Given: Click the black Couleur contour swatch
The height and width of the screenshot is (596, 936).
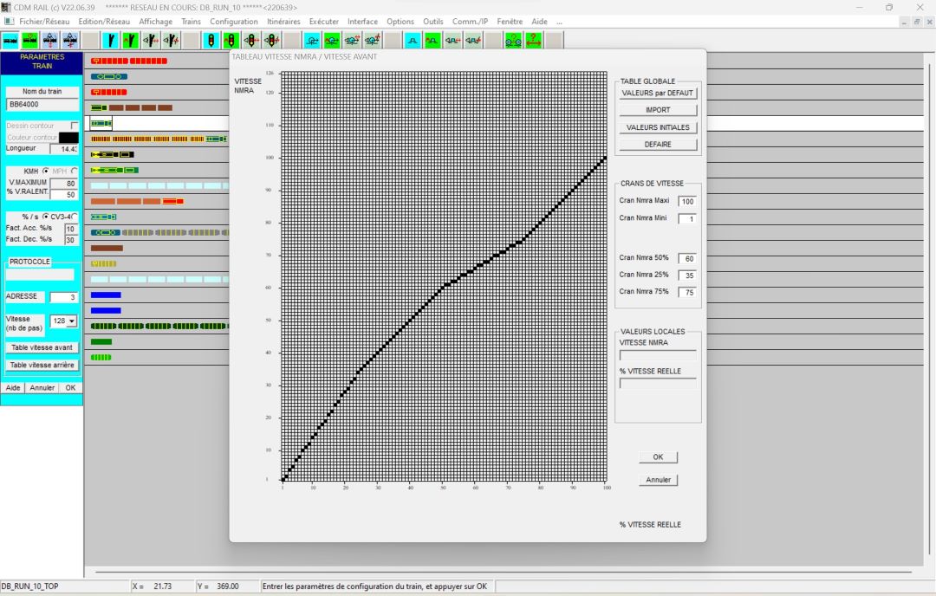Looking at the screenshot, I should point(68,138).
